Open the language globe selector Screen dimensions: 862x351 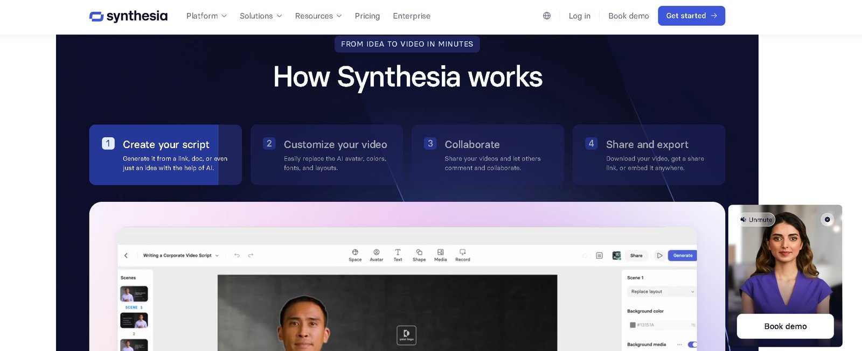(547, 16)
